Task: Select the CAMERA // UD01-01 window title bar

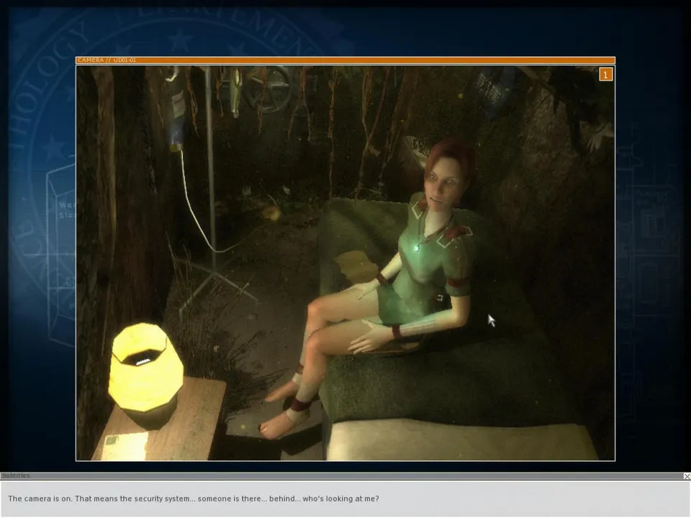Action: click(345, 60)
